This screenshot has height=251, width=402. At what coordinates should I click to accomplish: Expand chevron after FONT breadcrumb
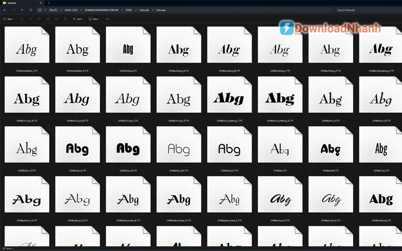click(136, 10)
